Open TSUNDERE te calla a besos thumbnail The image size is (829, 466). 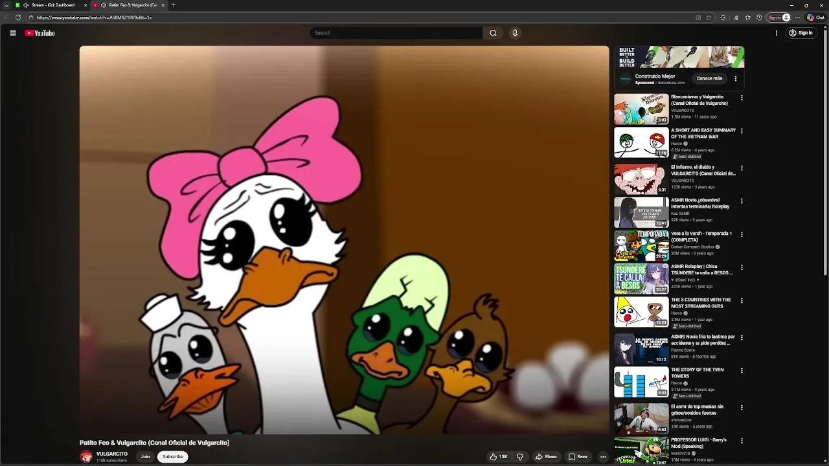(641, 278)
